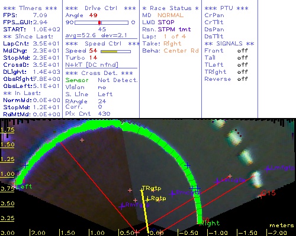
Task: Select the Race Status section header
Action: click(170, 8)
